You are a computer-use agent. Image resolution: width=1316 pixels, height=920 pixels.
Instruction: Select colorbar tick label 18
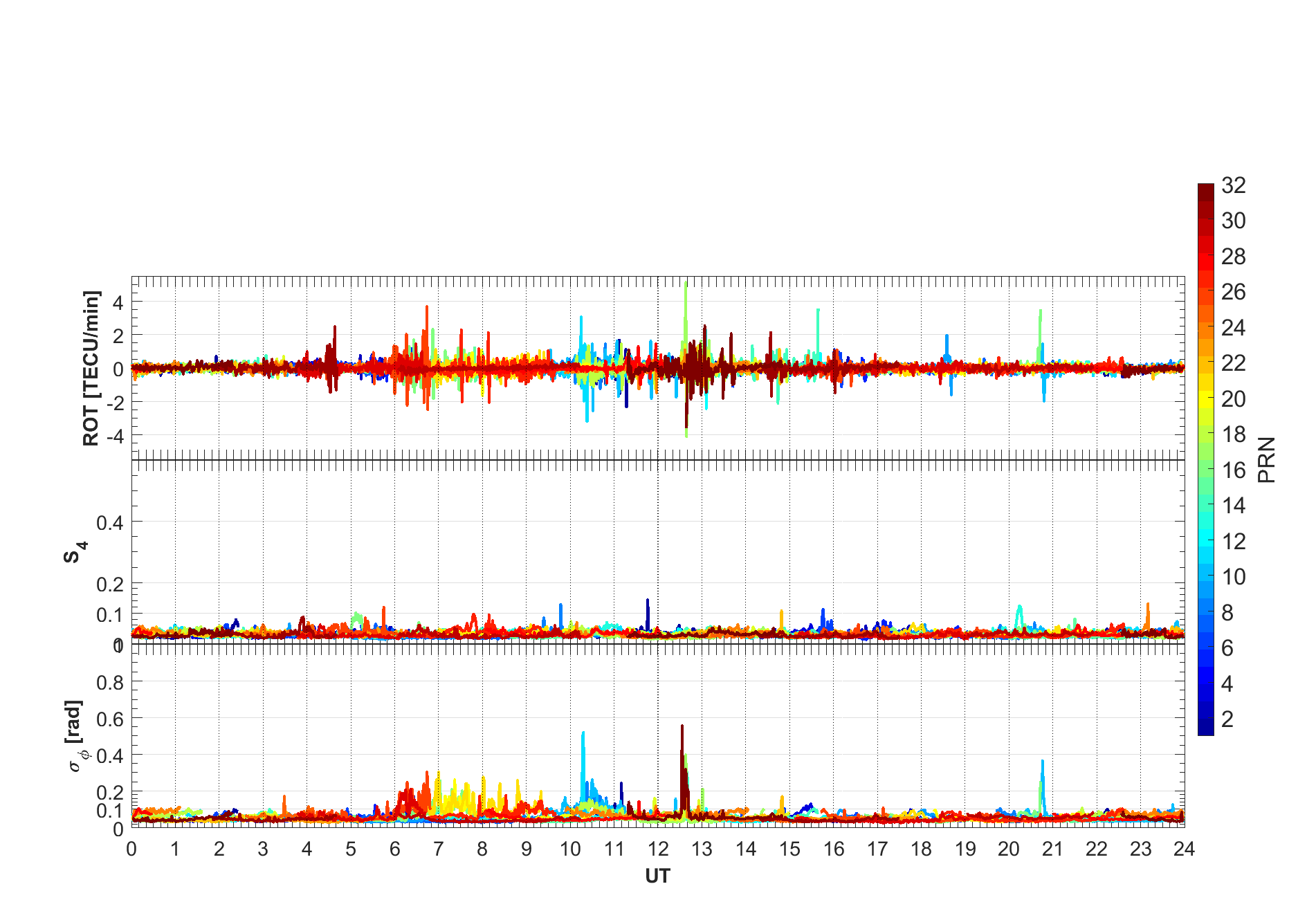click(x=1234, y=434)
